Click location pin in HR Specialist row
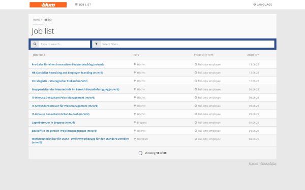This screenshot has width=305, height=190. pyautogui.click(x=135, y=72)
